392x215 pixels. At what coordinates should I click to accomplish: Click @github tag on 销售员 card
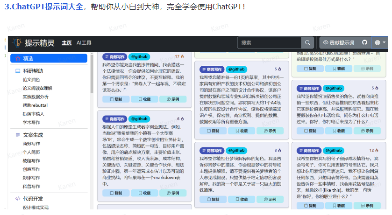(x=334, y=88)
